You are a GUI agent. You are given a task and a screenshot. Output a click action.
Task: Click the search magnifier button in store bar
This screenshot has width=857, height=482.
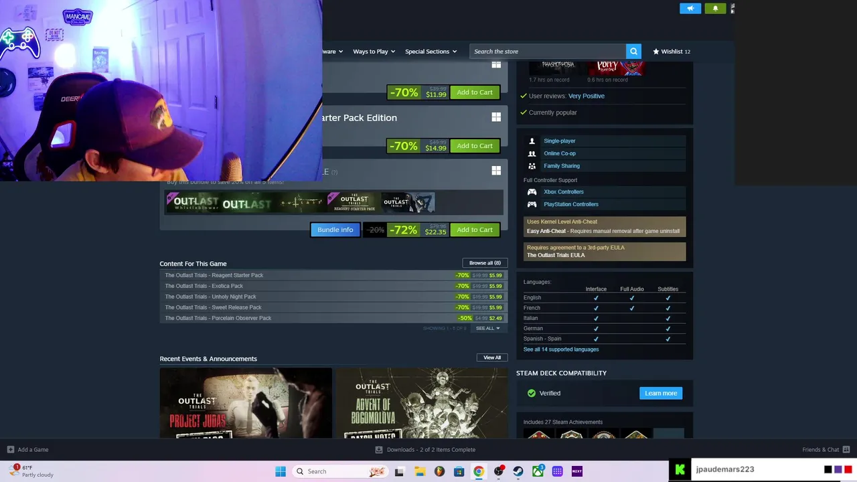point(633,52)
